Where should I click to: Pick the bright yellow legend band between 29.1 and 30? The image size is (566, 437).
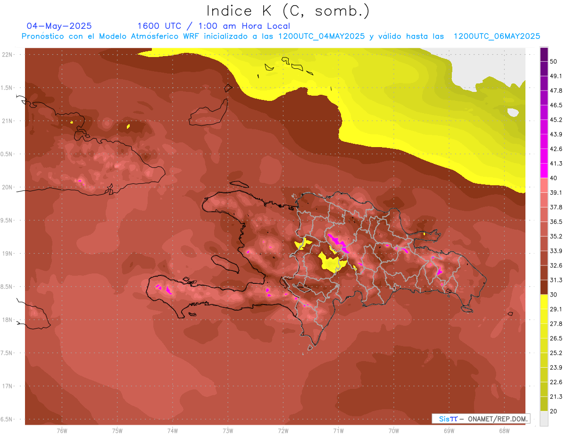click(x=544, y=302)
